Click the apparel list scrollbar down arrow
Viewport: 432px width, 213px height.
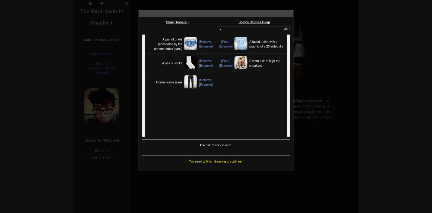pyautogui.click(x=143, y=135)
